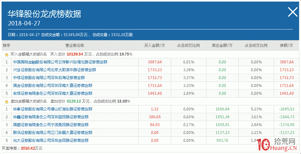Select the 3.33% ratio cell
Image resolution: width=301 pixels, height=154 pixels.
189,86
